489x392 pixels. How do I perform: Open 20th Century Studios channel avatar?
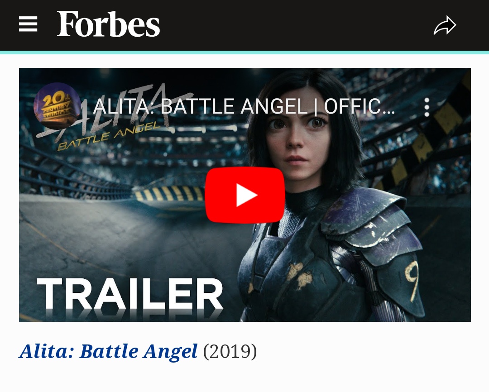pos(57,106)
